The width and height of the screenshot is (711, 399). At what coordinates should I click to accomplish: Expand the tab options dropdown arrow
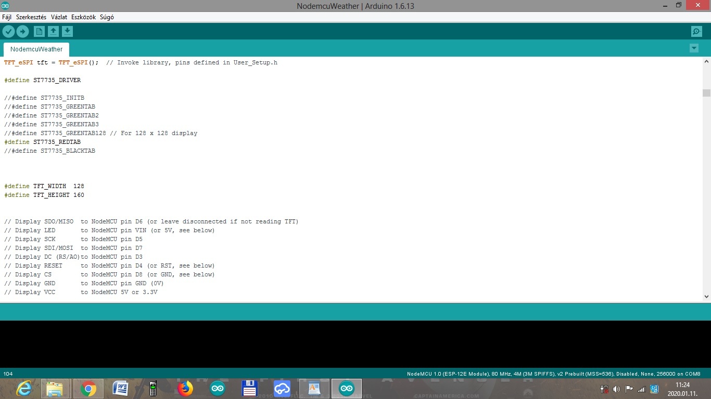point(694,48)
